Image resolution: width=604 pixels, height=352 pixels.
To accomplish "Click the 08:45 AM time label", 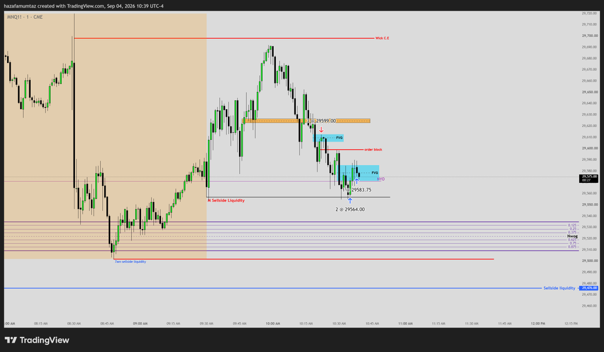I will tap(107, 323).
